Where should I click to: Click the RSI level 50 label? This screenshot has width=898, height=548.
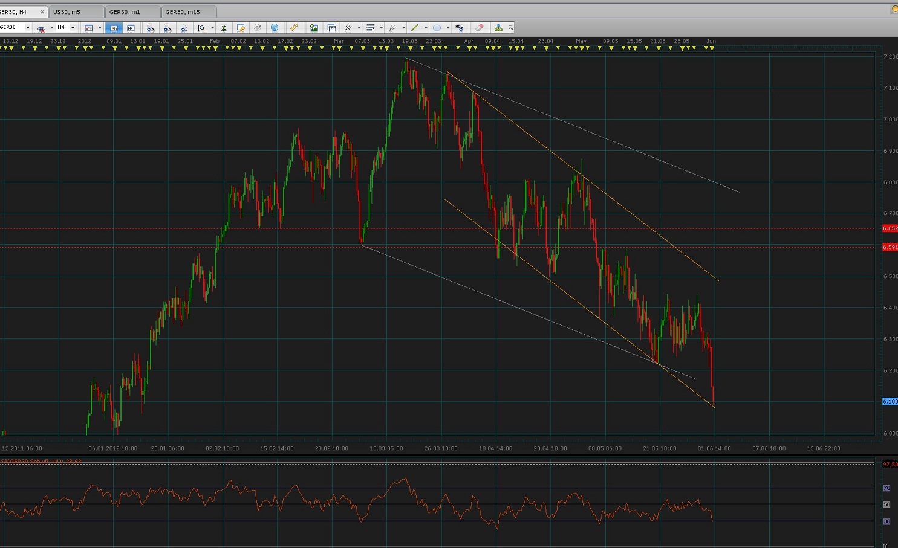887,504
